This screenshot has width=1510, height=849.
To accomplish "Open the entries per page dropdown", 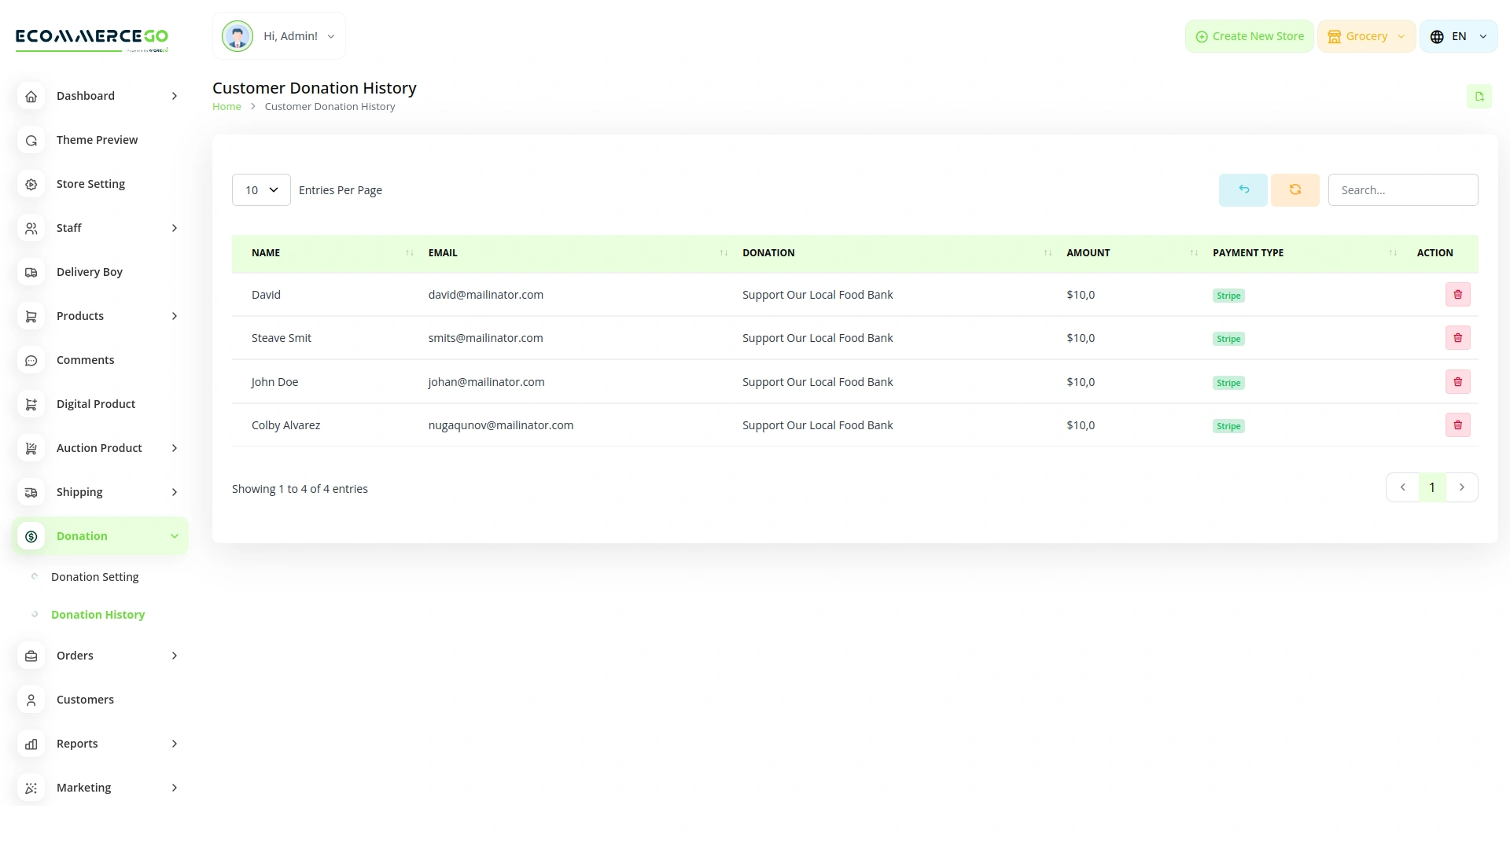I will (x=261, y=190).
